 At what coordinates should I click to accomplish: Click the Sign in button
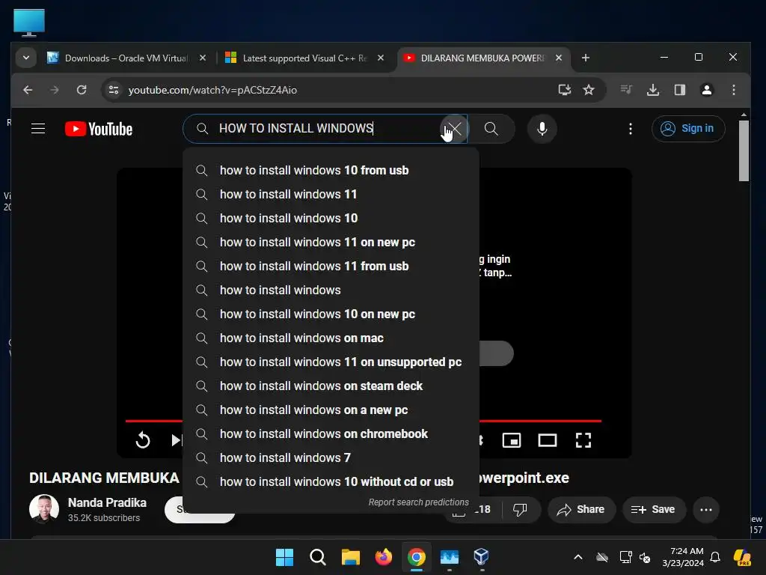coord(688,129)
